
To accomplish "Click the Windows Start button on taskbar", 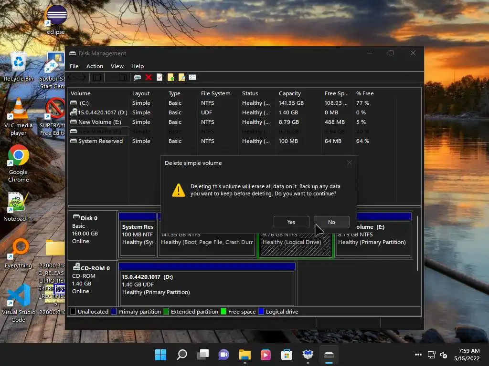I will (x=160, y=355).
